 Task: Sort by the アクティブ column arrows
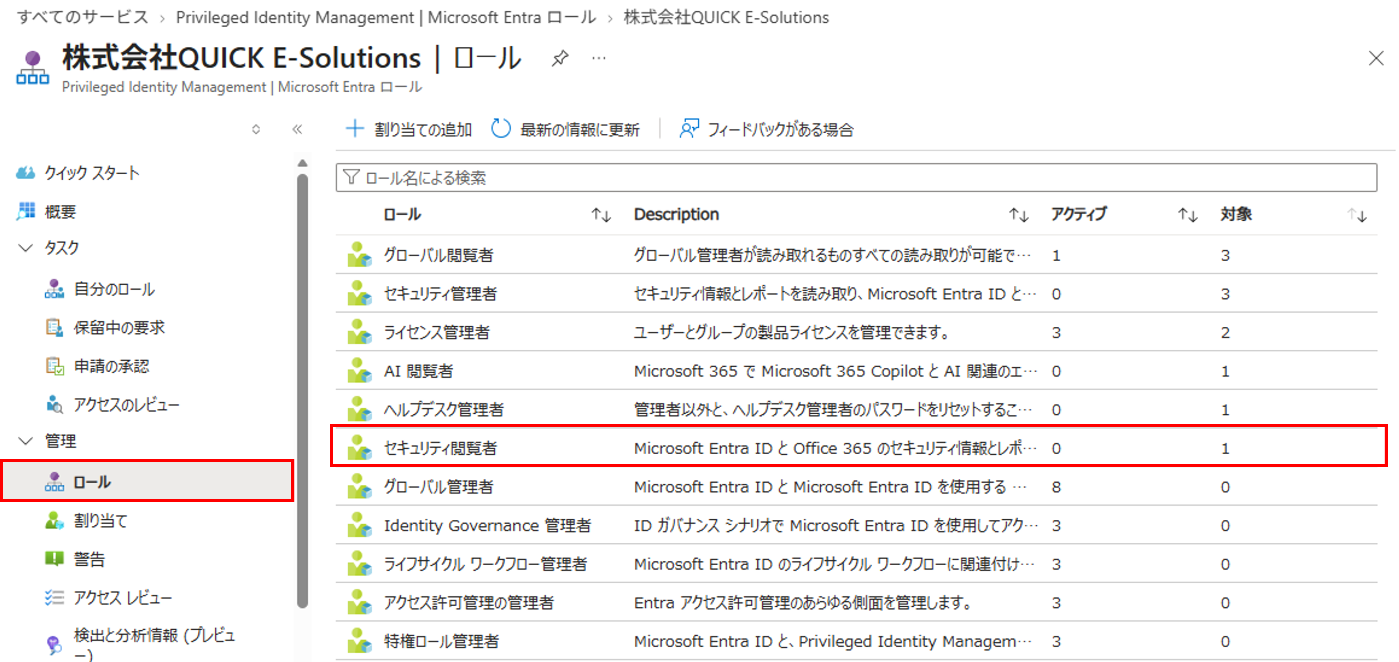[x=1188, y=215]
